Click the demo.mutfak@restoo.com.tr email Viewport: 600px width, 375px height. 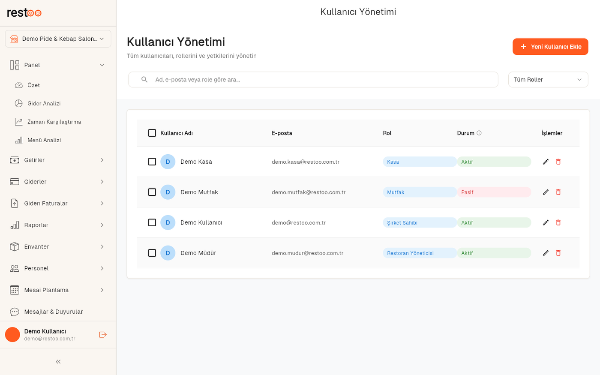click(309, 192)
